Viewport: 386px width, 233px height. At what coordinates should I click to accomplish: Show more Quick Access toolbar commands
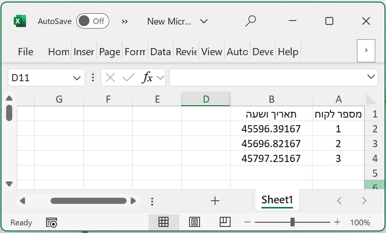(125, 21)
